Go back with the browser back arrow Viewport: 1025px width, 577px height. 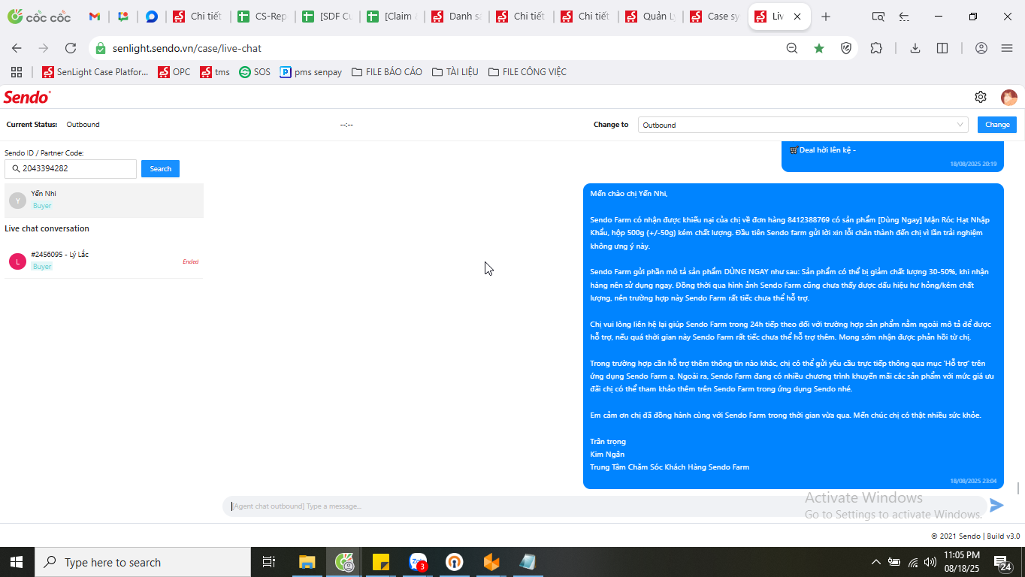point(17,48)
